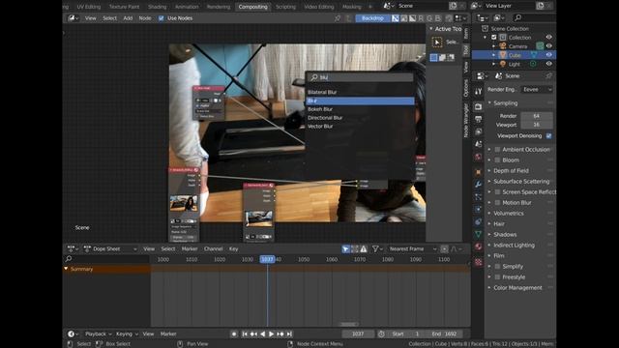Select the Cube row in outliner
Image resolution: width=619 pixels, height=348 pixels.
514,55
